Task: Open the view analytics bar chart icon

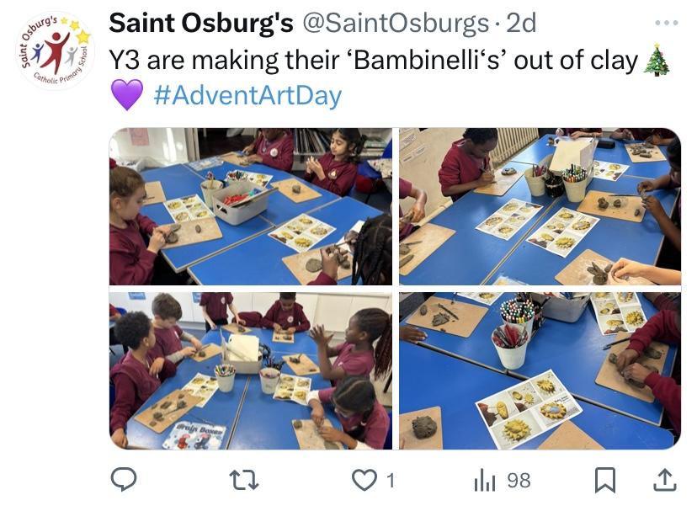Action: click(485, 480)
